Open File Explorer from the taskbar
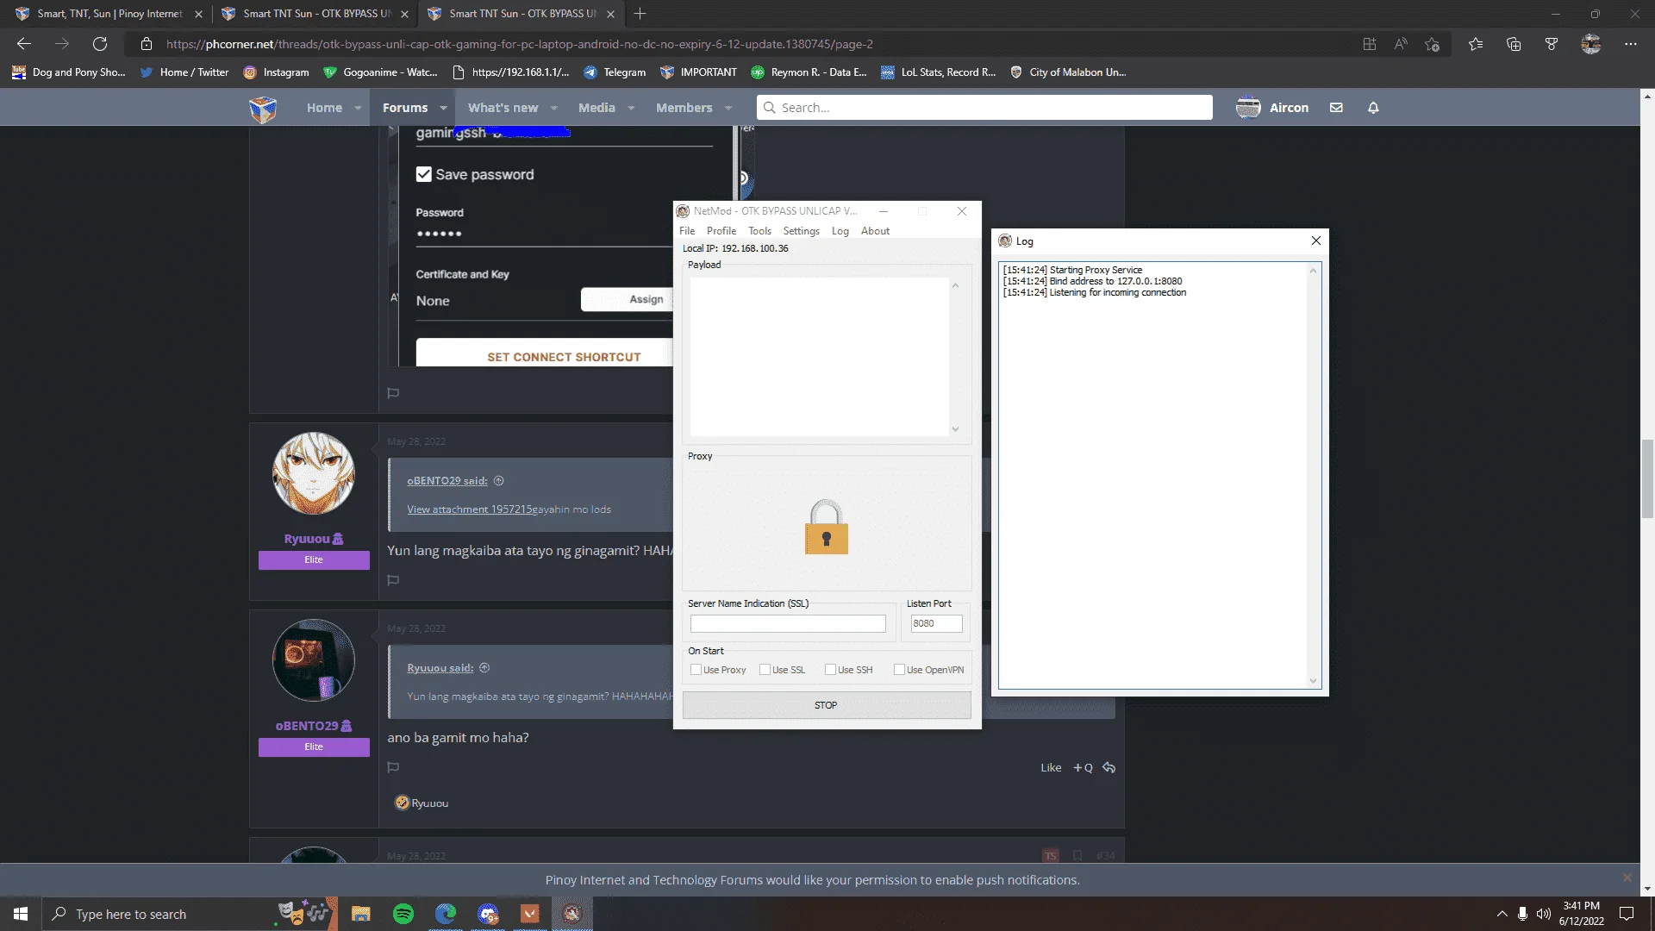Image resolution: width=1655 pixels, height=931 pixels. click(x=361, y=914)
